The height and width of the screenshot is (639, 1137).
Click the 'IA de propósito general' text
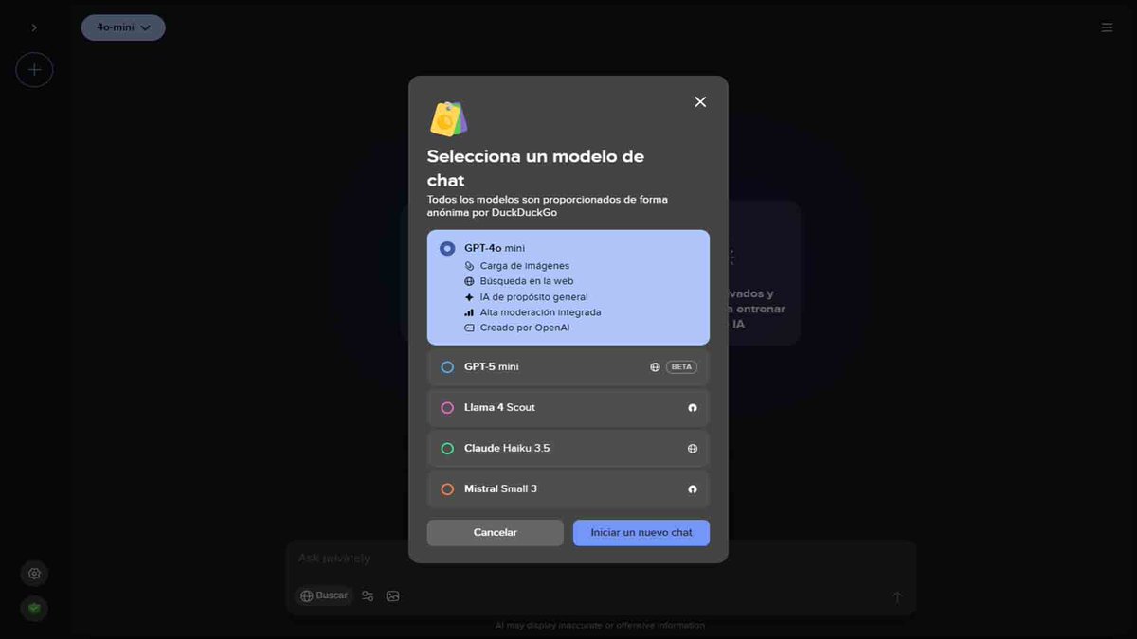coord(534,297)
